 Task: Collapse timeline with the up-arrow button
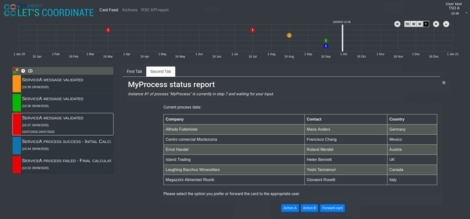click(446, 24)
